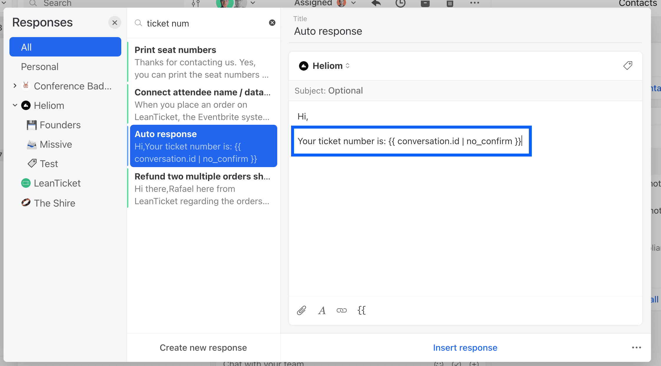Click Insert response link
661x366 pixels.
pyautogui.click(x=465, y=347)
